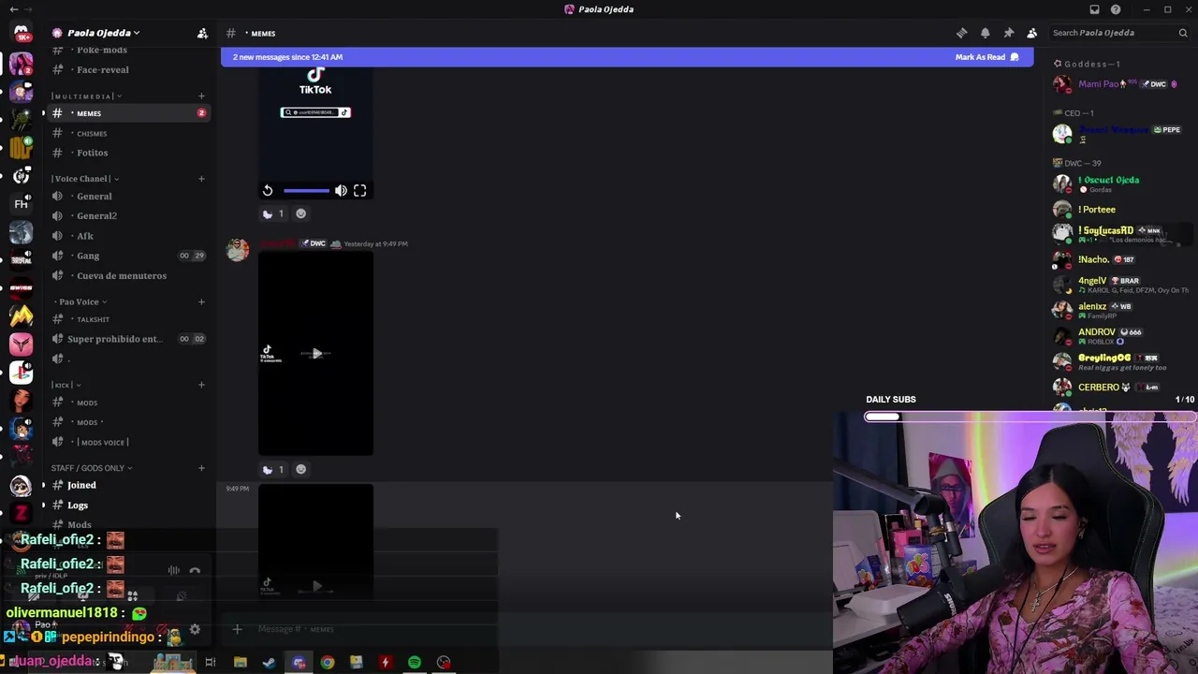Click the reaction count on second video
This screenshot has height=674, width=1198.
click(273, 470)
